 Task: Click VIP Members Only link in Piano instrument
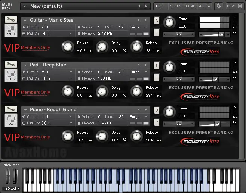(27, 137)
